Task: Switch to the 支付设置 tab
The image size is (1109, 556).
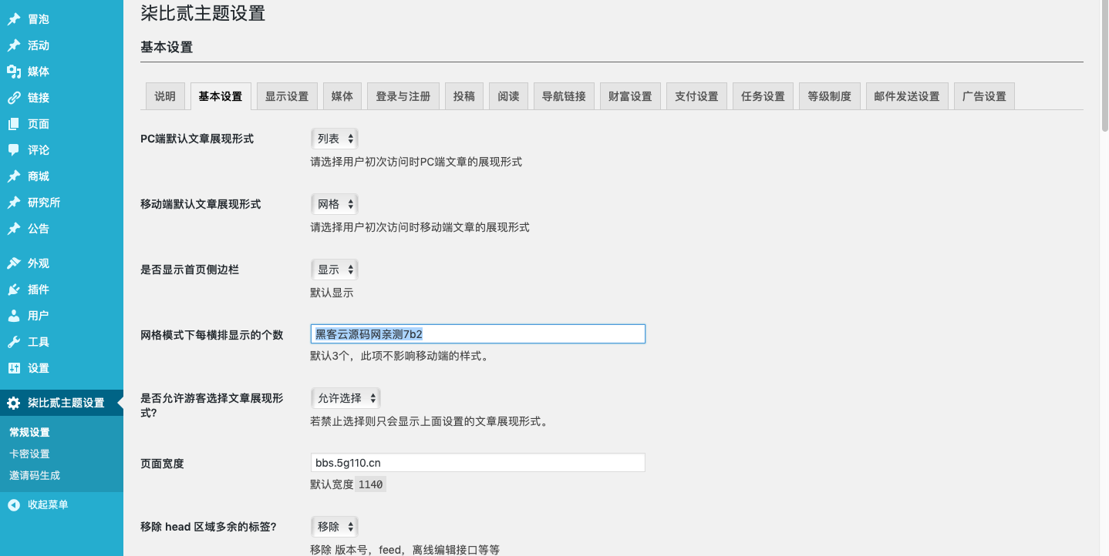Action: tap(696, 96)
